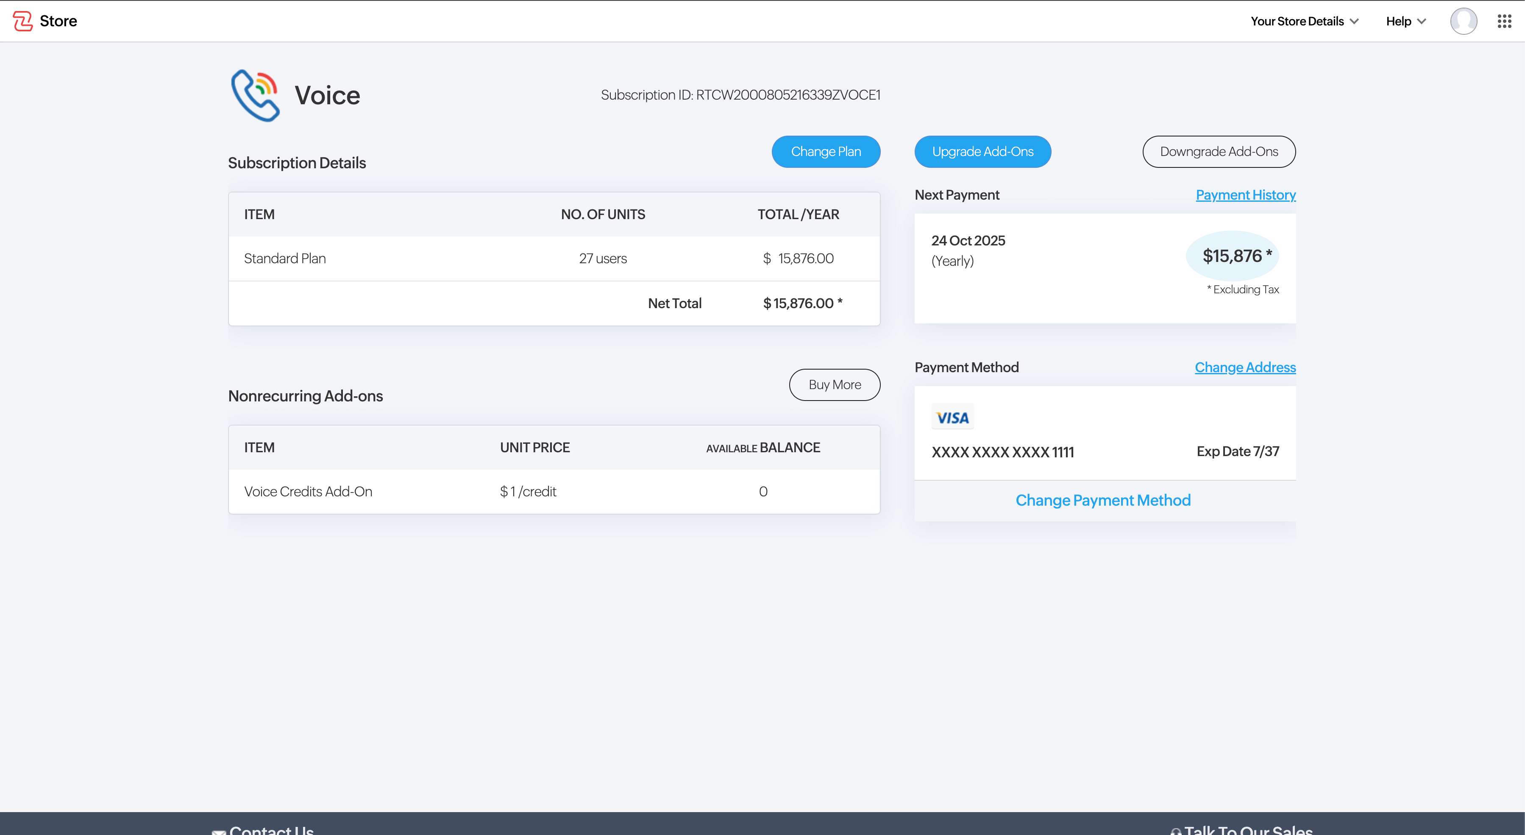Click the Voice phone product icon

(x=255, y=95)
